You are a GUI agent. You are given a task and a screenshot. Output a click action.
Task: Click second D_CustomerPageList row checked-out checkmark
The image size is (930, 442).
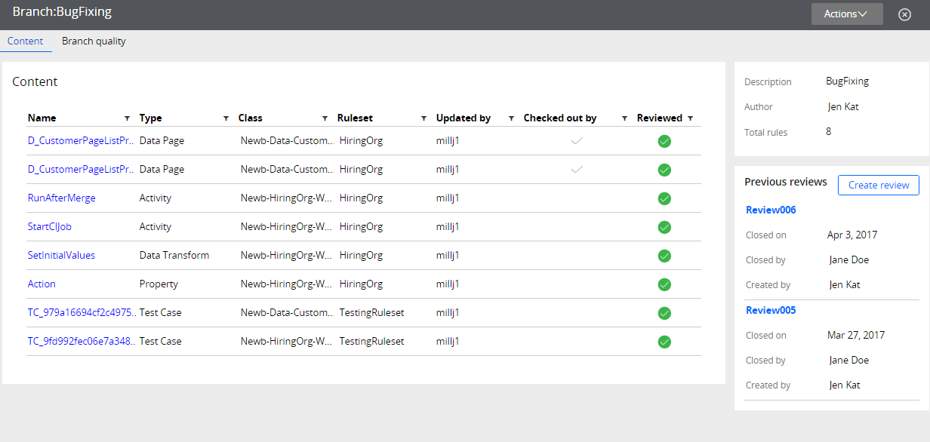pos(577,170)
